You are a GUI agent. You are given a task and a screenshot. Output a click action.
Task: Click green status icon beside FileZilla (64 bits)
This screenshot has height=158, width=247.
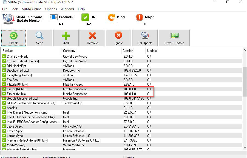4,84
